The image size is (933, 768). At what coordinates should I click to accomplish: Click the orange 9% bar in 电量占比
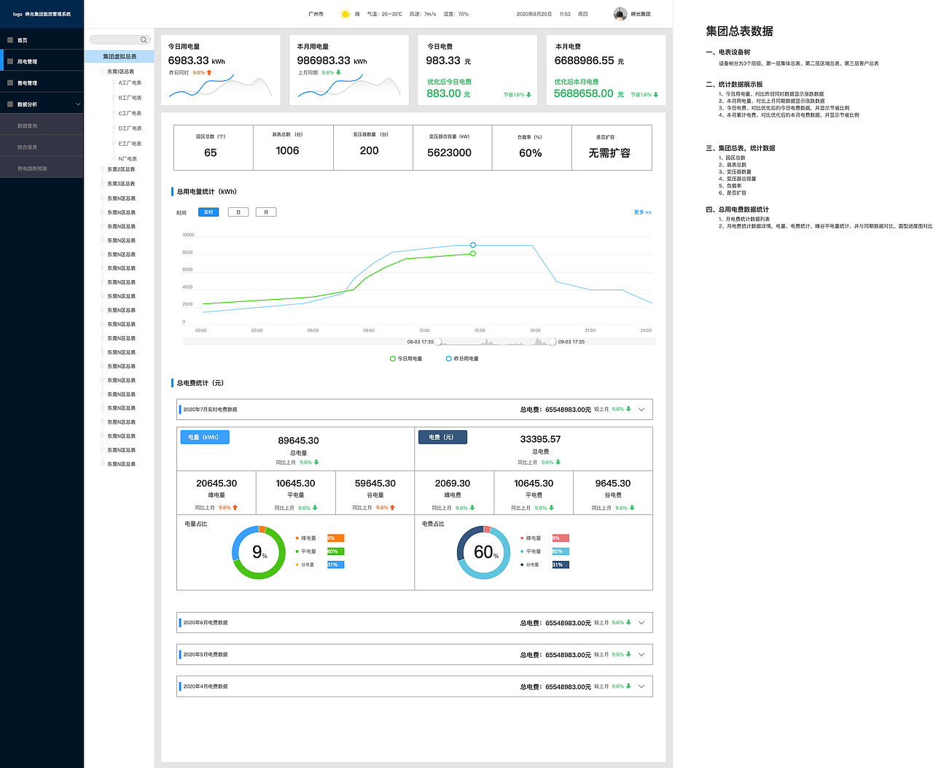tap(335, 538)
